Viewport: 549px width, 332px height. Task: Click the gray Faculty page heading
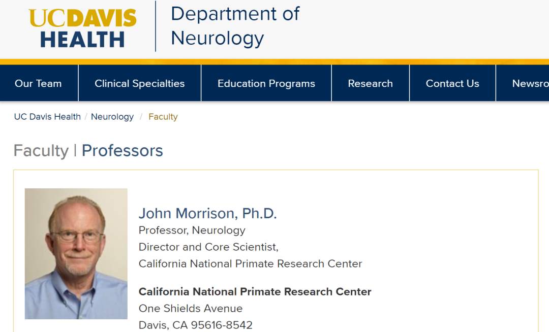pos(41,151)
